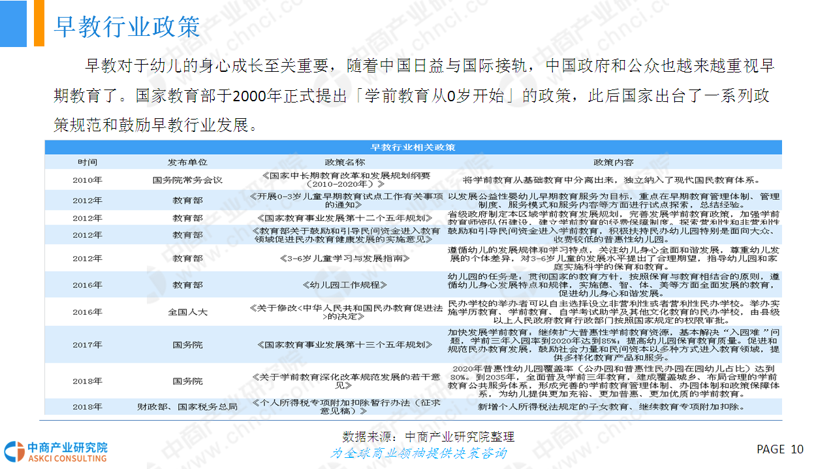Select 《3-6岁儿童学习与发展指南》 policy name
Image resolution: width=816 pixels, height=469 pixels.
click(x=345, y=258)
